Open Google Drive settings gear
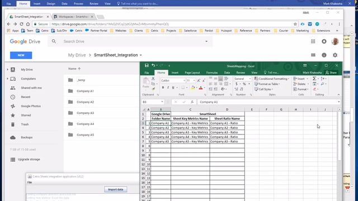Screen dimensions: 358x201 (x=335, y=55)
